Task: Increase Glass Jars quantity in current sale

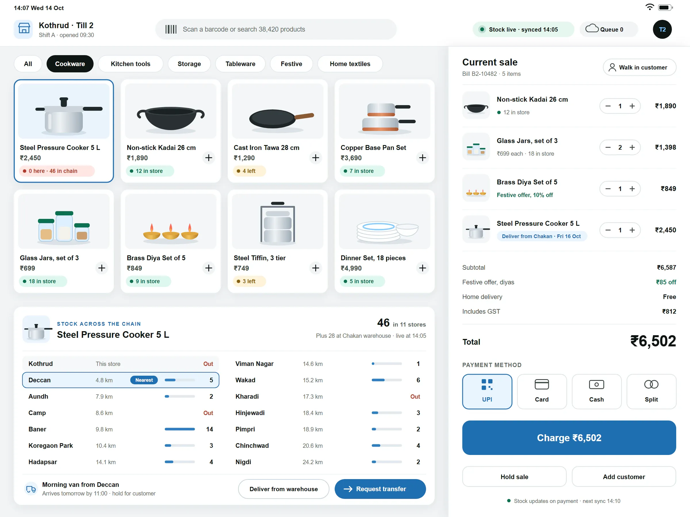Action: point(632,147)
